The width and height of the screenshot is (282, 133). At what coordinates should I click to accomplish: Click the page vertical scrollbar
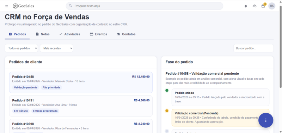(x=281, y=47)
